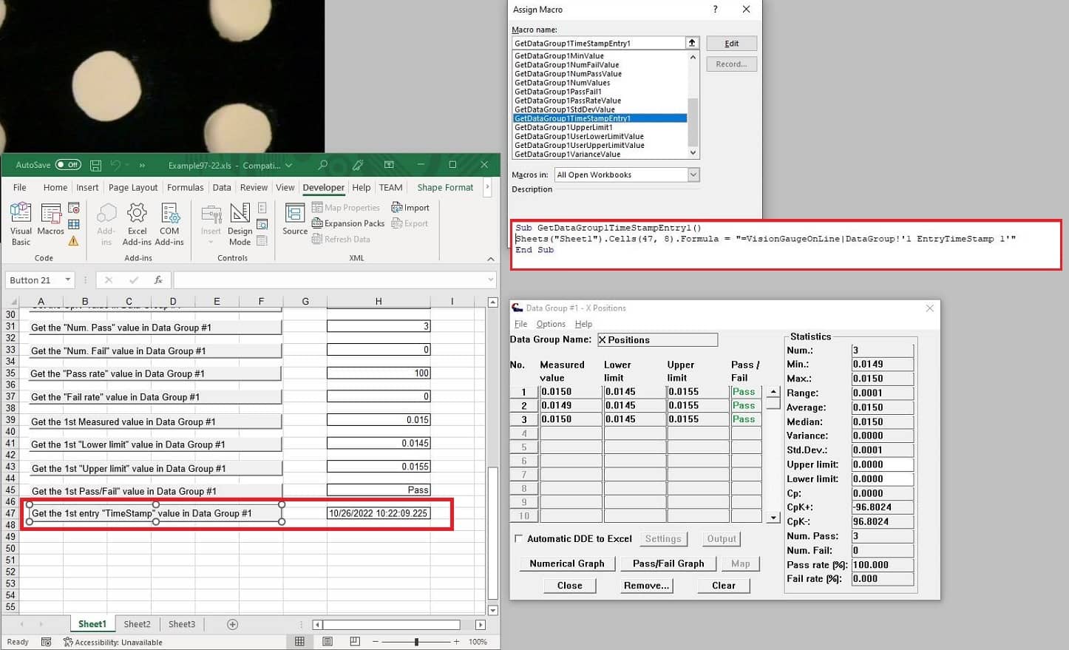The image size is (1069, 650).
Task: Open the Shape Format tab
Action: pyautogui.click(x=445, y=187)
